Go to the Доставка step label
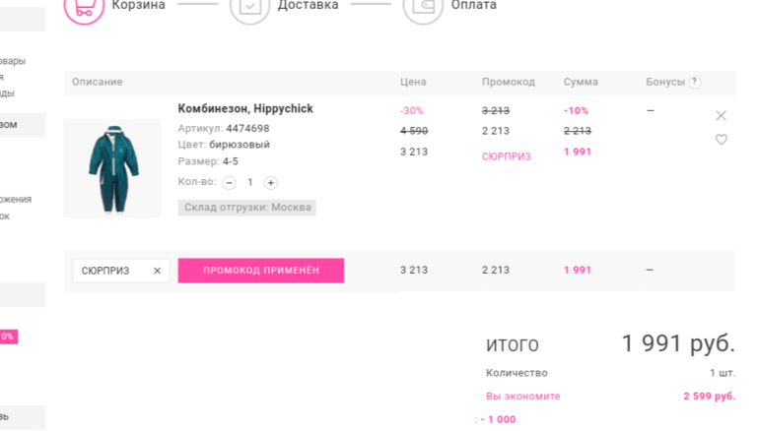 308,6
